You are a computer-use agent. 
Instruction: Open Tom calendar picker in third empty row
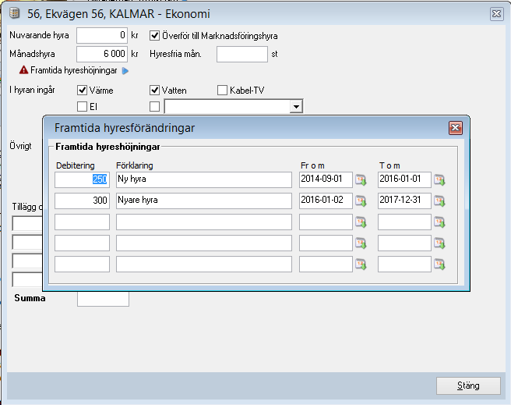[439, 222]
